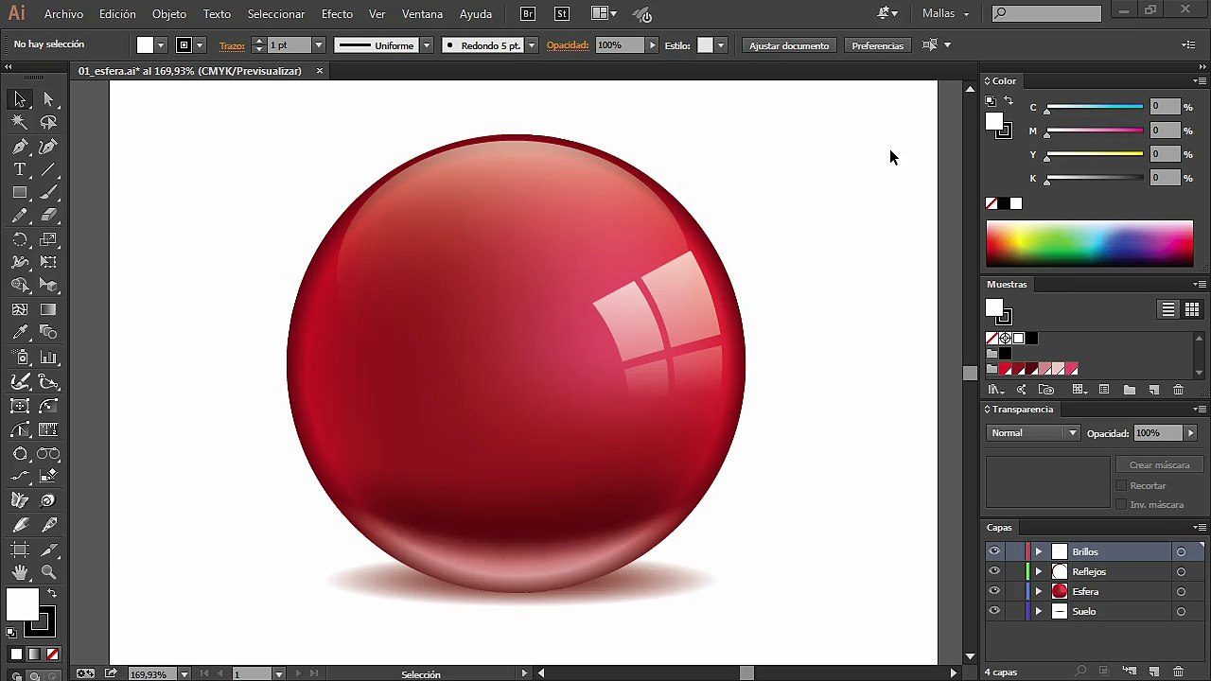Switch Muestras panel to thumbnail view

click(1192, 309)
